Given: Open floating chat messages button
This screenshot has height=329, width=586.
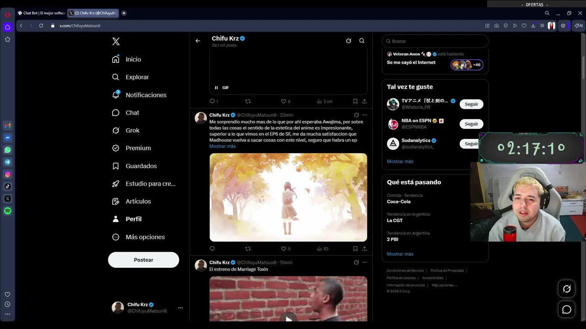Looking at the screenshot, I should (x=567, y=309).
